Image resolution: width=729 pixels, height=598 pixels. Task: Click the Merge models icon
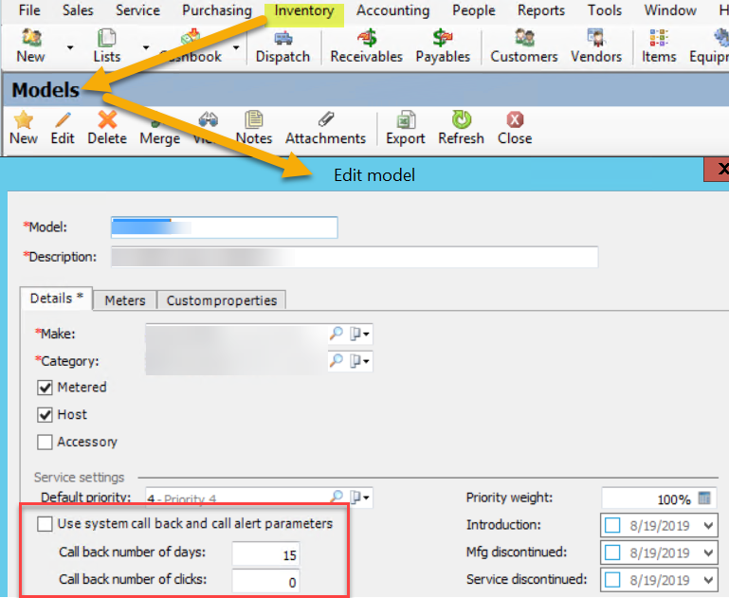click(159, 128)
